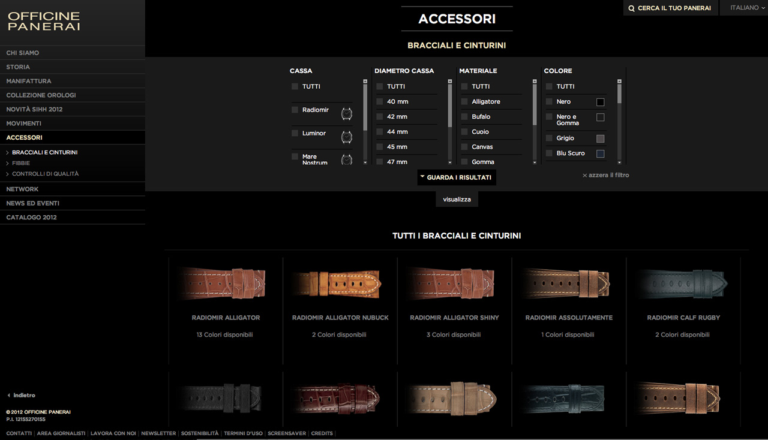Open the Screensaver footer link
Viewport: 768px width, 440px height.
tap(287, 433)
